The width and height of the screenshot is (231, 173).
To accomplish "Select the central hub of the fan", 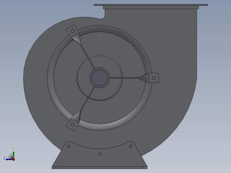I will coord(100,78).
